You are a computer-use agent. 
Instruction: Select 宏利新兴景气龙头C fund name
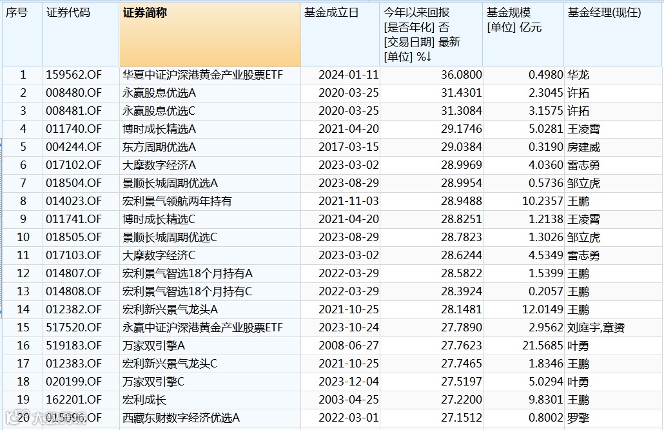[170, 364]
